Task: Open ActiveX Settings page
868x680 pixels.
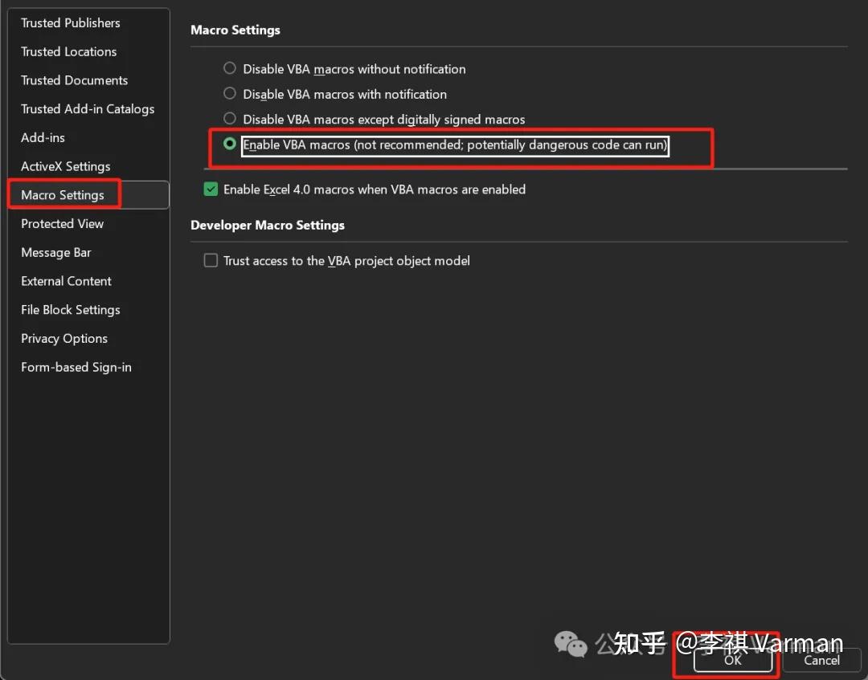Action: pos(65,166)
